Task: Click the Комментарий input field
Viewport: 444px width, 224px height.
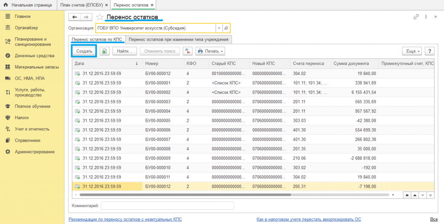Action: click(x=167, y=205)
